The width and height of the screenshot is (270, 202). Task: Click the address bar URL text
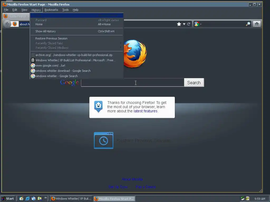(x=25, y=24)
